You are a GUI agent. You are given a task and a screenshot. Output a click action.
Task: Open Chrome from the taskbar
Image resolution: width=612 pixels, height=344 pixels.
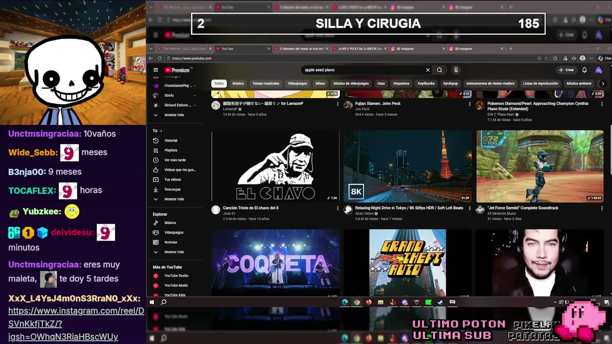[x=357, y=302]
